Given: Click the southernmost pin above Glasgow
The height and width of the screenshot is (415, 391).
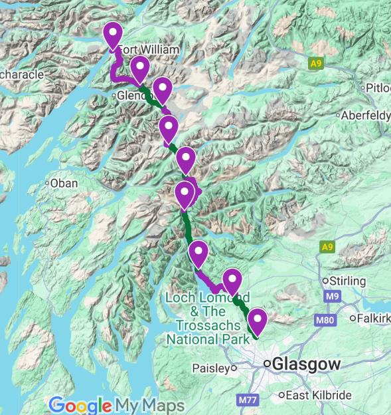Looking at the screenshot, I should (258, 323).
